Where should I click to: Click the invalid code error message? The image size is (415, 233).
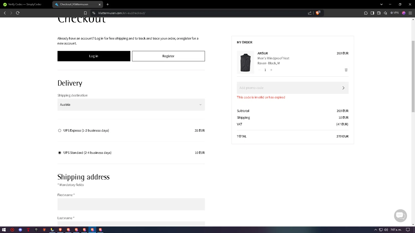pos(261,97)
